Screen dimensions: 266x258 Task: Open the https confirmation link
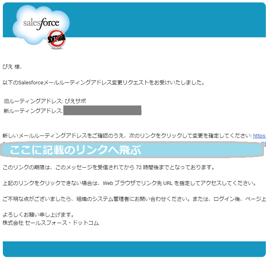260,135
